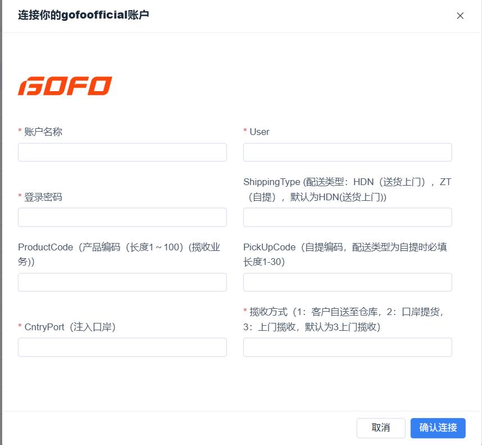Focus the ShippingType input box
The image size is (482, 445).
347,217
